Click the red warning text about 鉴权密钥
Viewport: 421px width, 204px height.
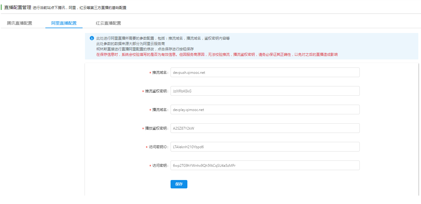[217, 55]
